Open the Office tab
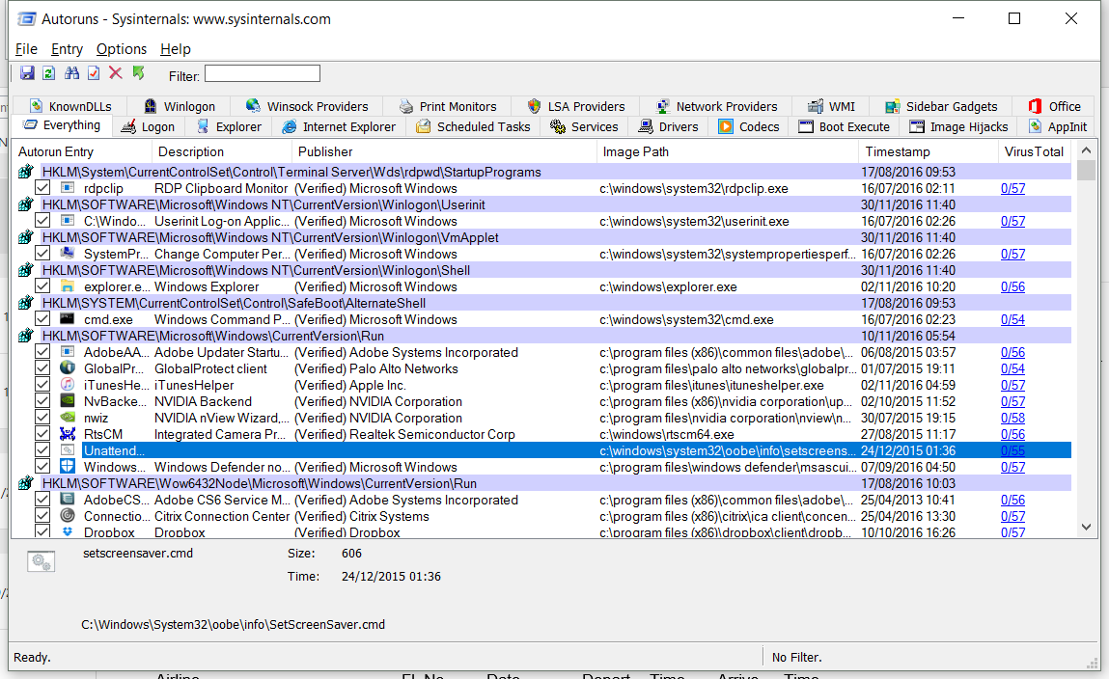1109x679 pixels. pyautogui.click(x=1055, y=106)
